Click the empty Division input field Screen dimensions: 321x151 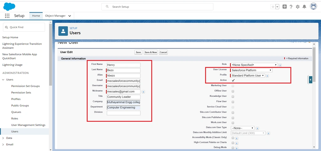click(x=124, y=113)
